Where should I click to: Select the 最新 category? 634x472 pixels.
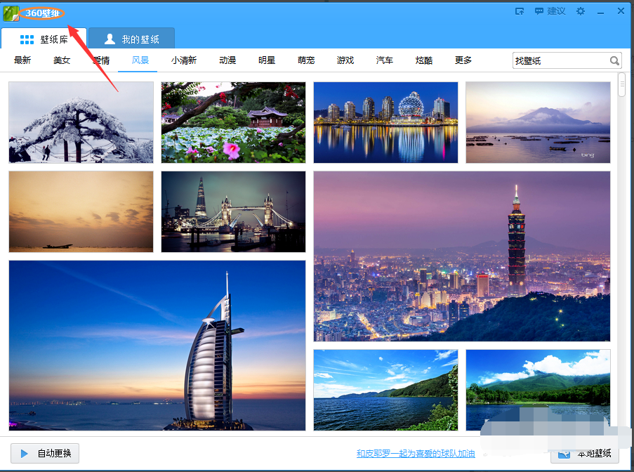coord(22,60)
